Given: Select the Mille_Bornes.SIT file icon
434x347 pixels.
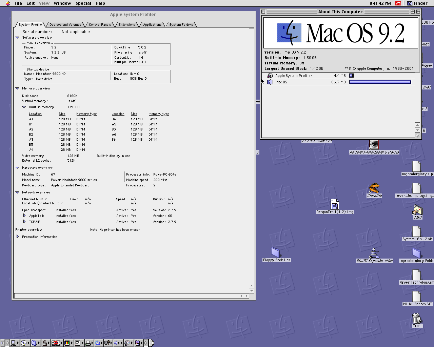Looking at the screenshot, I should (417, 297).
